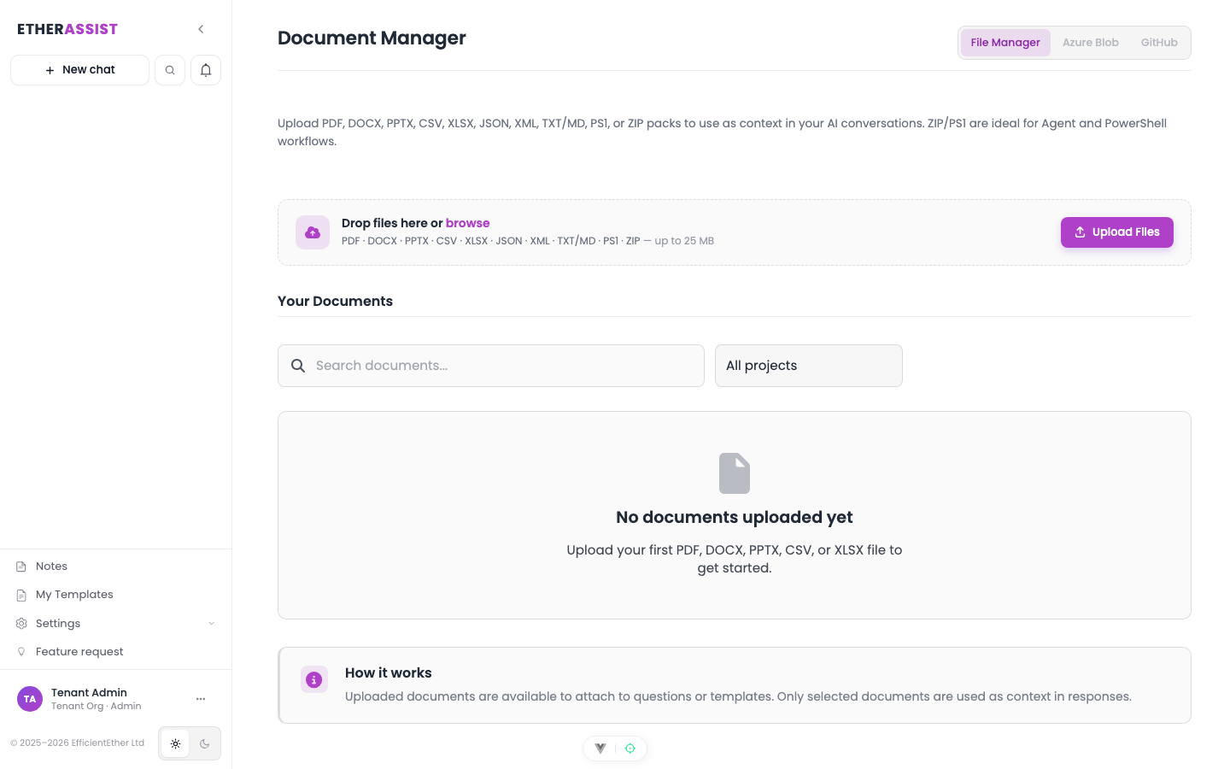The width and height of the screenshot is (1230, 769).
Task: Click the '© 2025–2026 EfficientEther Ltd' footer text
Action: point(77,743)
